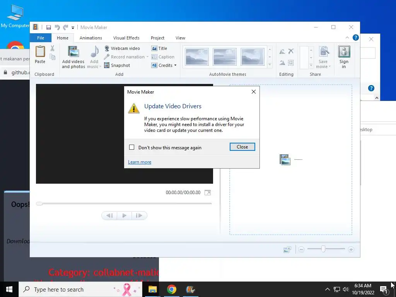Click the Play button
396x297 pixels.
coord(124,215)
